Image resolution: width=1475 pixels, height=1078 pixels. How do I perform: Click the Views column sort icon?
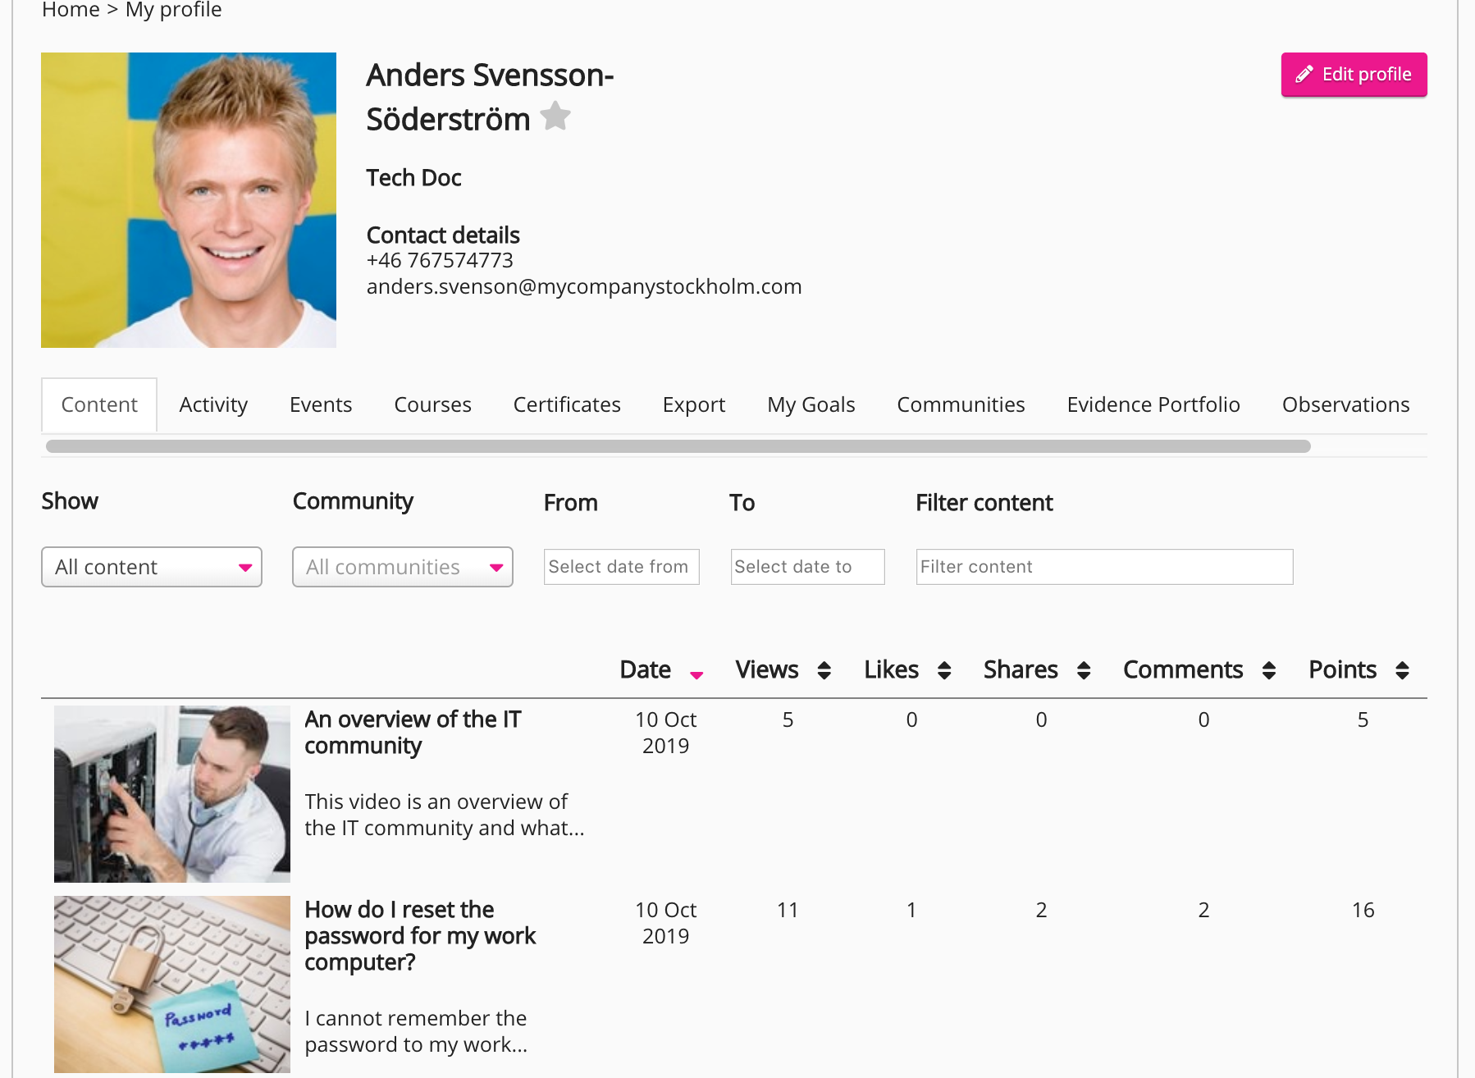click(x=824, y=670)
